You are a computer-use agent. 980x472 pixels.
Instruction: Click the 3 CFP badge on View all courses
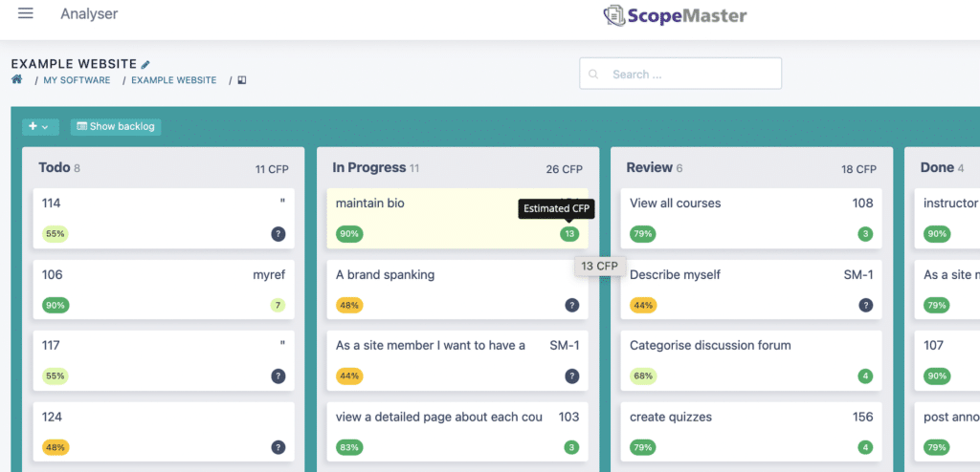[865, 234]
